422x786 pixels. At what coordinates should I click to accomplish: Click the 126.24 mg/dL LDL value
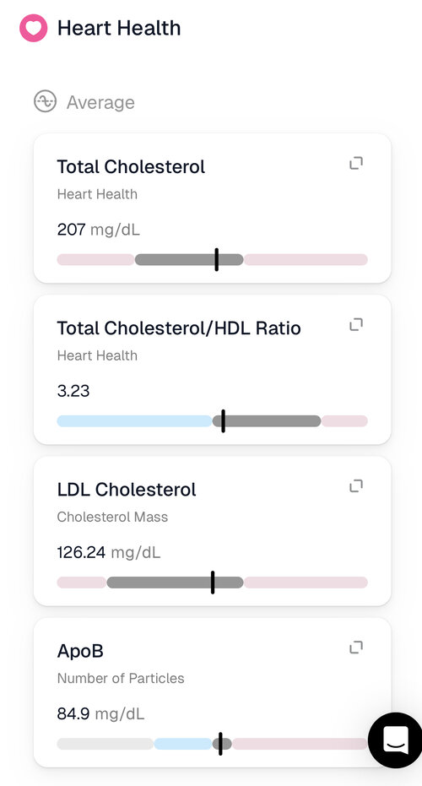pyautogui.click(x=109, y=553)
